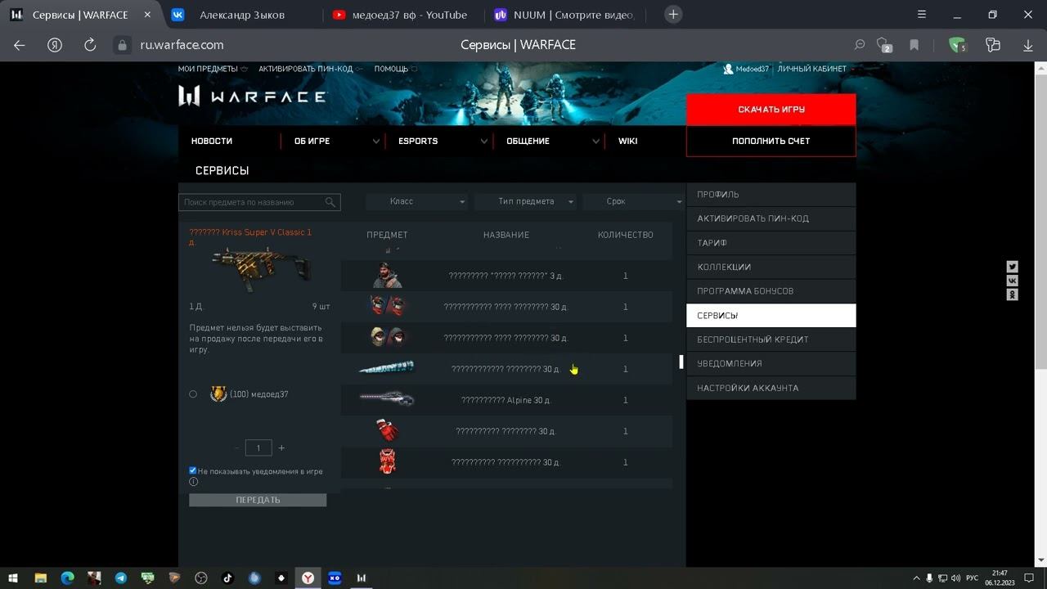Decrease item quantity with minus
This screenshot has height=589, width=1047.
coord(237,447)
